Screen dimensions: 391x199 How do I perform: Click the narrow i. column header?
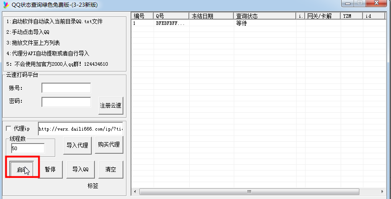(x=301, y=16)
